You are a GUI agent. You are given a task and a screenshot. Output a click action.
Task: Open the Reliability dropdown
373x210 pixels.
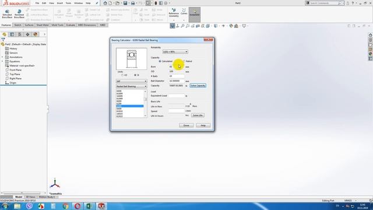click(x=175, y=52)
